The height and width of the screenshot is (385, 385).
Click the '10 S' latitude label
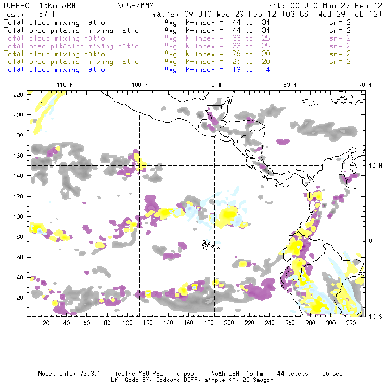point(376,317)
